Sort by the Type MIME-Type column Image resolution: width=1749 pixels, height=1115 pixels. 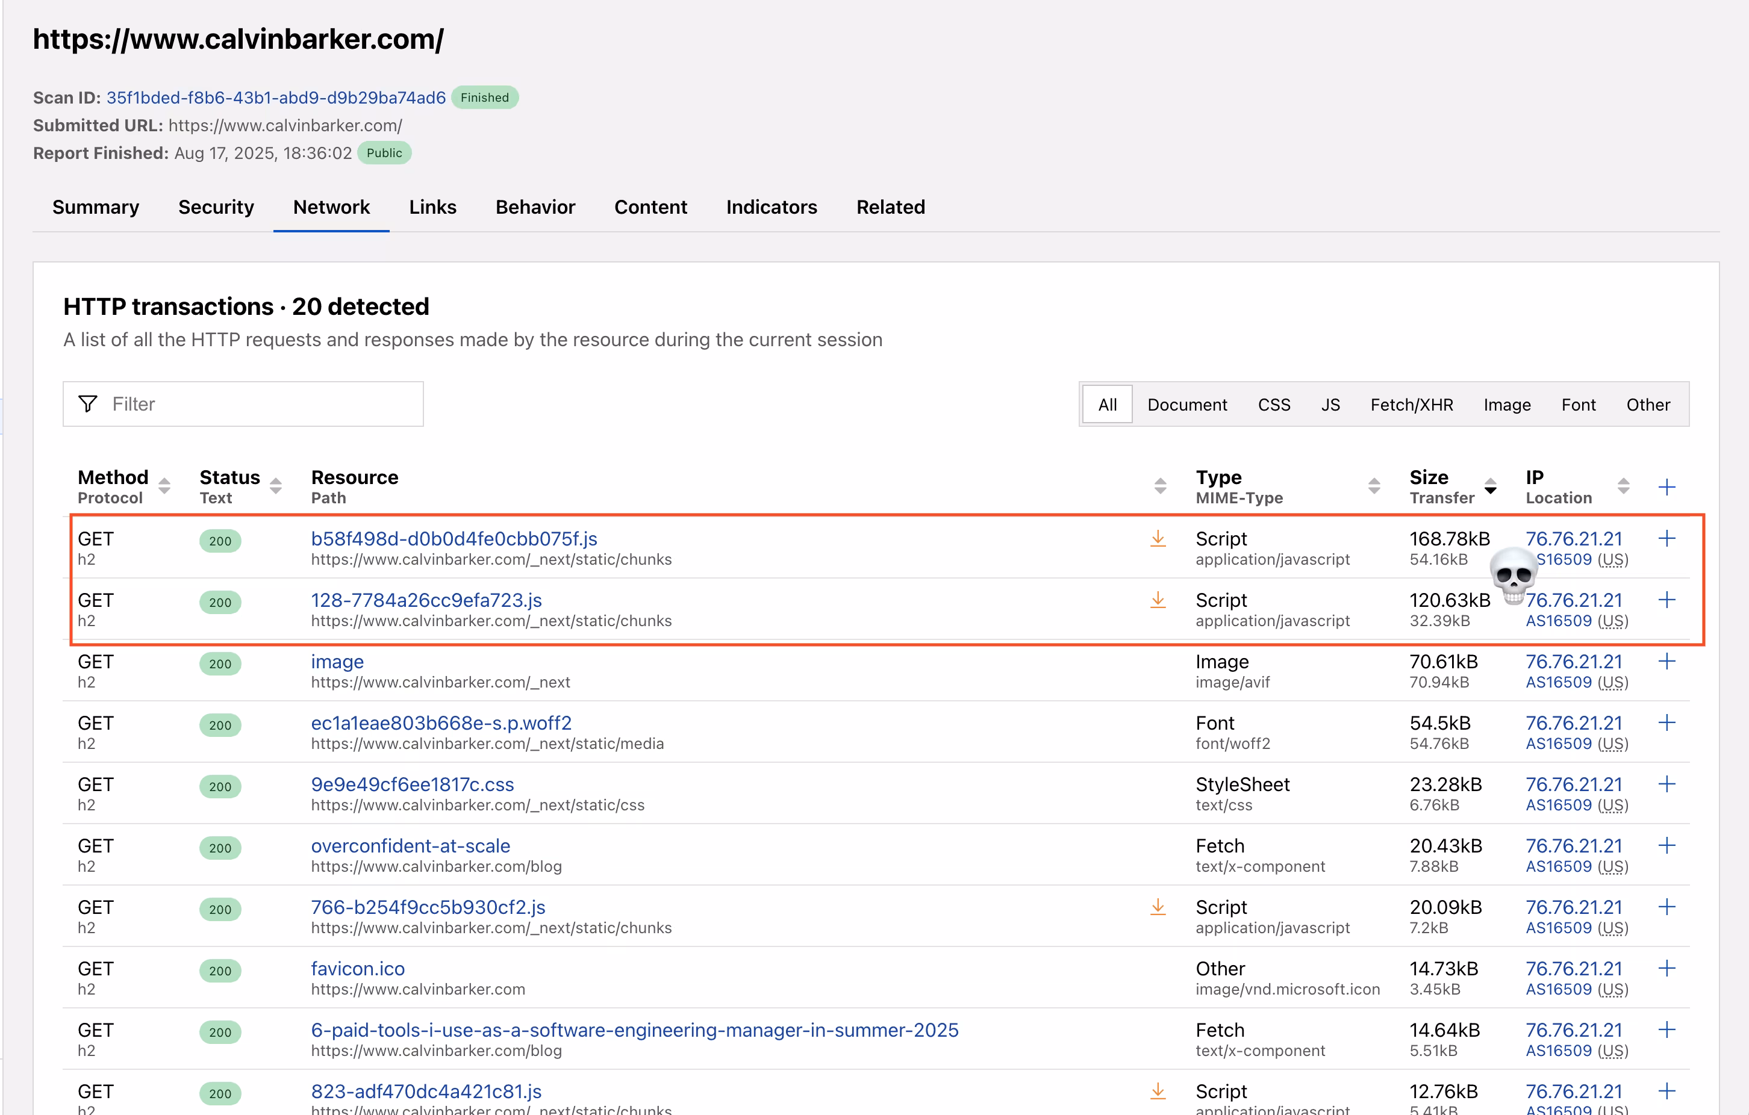tap(1374, 486)
